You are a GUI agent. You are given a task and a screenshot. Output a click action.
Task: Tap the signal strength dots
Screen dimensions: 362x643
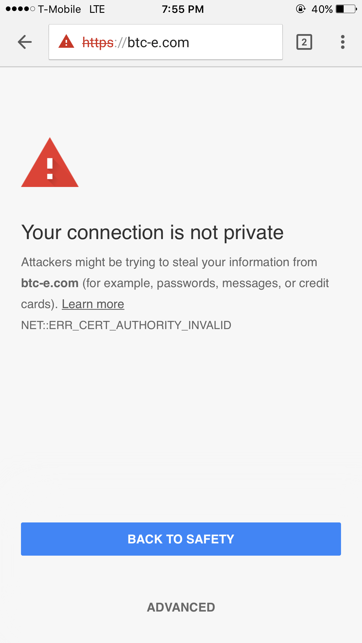point(20,9)
